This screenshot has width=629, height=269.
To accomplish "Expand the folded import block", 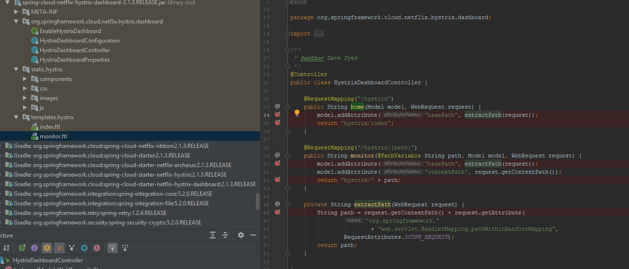I will pyautogui.click(x=287, y=34).
